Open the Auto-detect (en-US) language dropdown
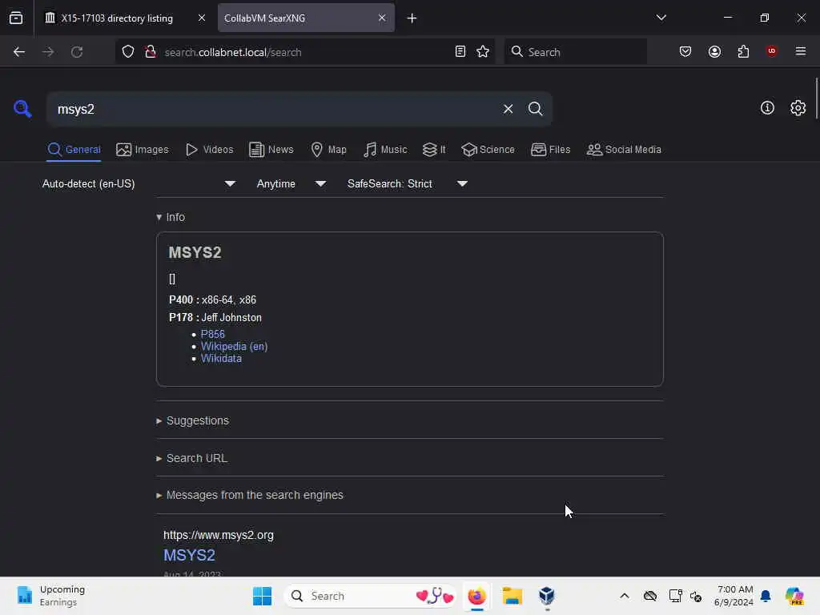The height and width of the screenshot is (615, 820). point(139,183)
